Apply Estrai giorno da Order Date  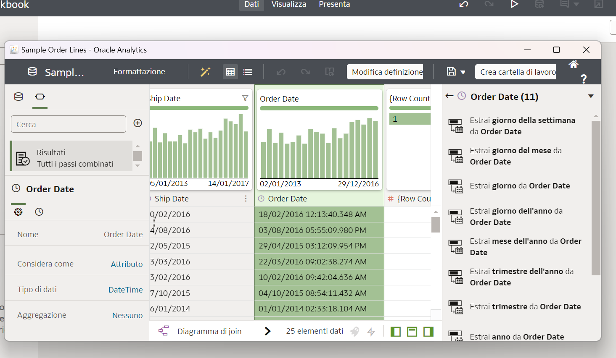coord(517,186)
